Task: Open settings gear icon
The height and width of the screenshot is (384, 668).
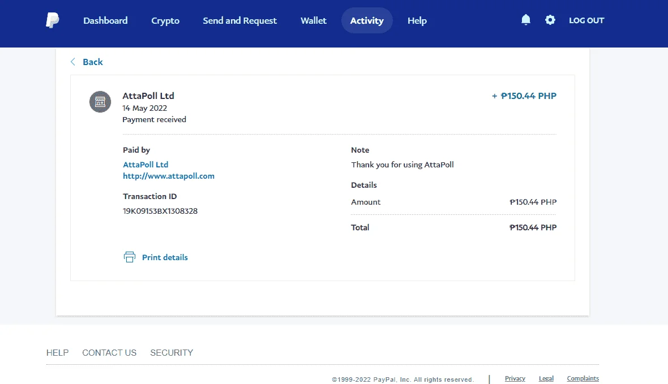Action: pos(550,20)
